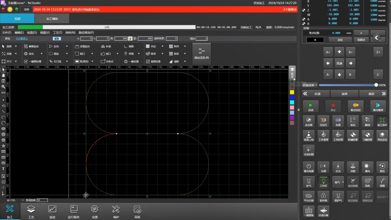Screen dimensions: 391x220
Task: Expand the 氮气 gas type dropdown
Action: [343, 182]
